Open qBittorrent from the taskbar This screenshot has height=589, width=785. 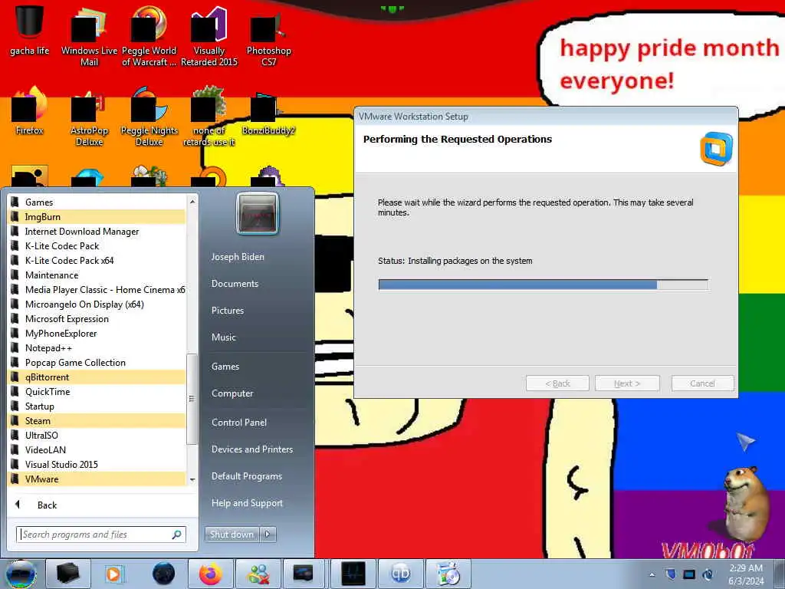pos(400,574)
